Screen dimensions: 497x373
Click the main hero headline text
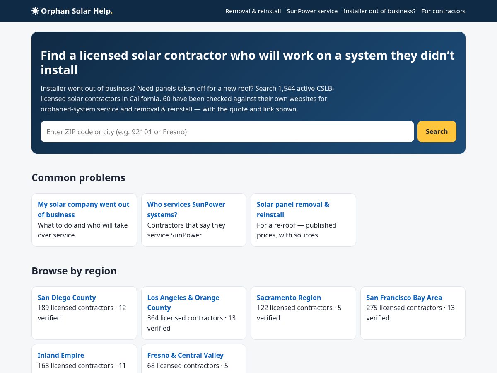click(248, 63)
